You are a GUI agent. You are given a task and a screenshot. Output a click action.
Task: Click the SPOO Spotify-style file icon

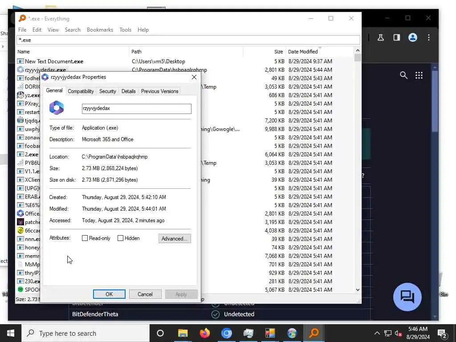20,289
